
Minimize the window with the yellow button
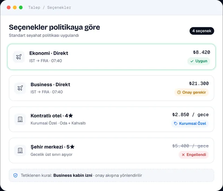coord(15,7)
